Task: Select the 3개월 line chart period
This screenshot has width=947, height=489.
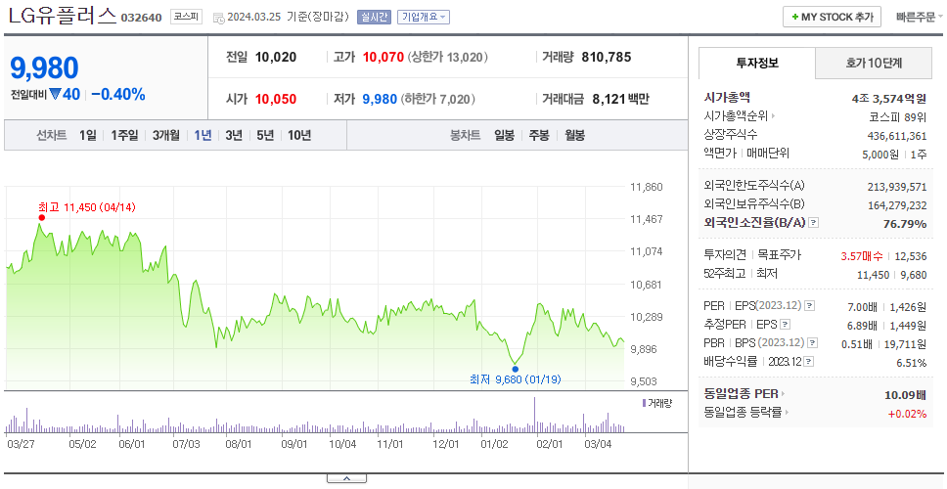Action: [166, 135]
